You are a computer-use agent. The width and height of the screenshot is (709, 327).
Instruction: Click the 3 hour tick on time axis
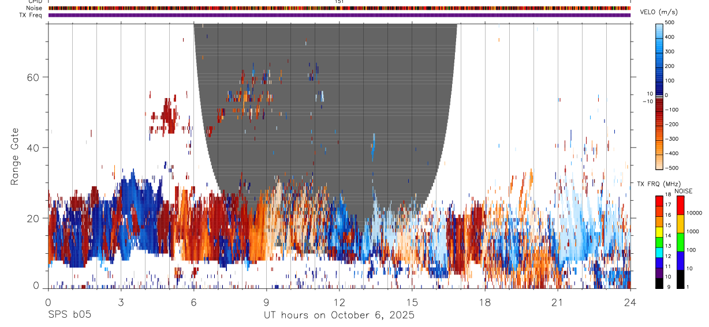pyautogui.click(x=121, y=302)
